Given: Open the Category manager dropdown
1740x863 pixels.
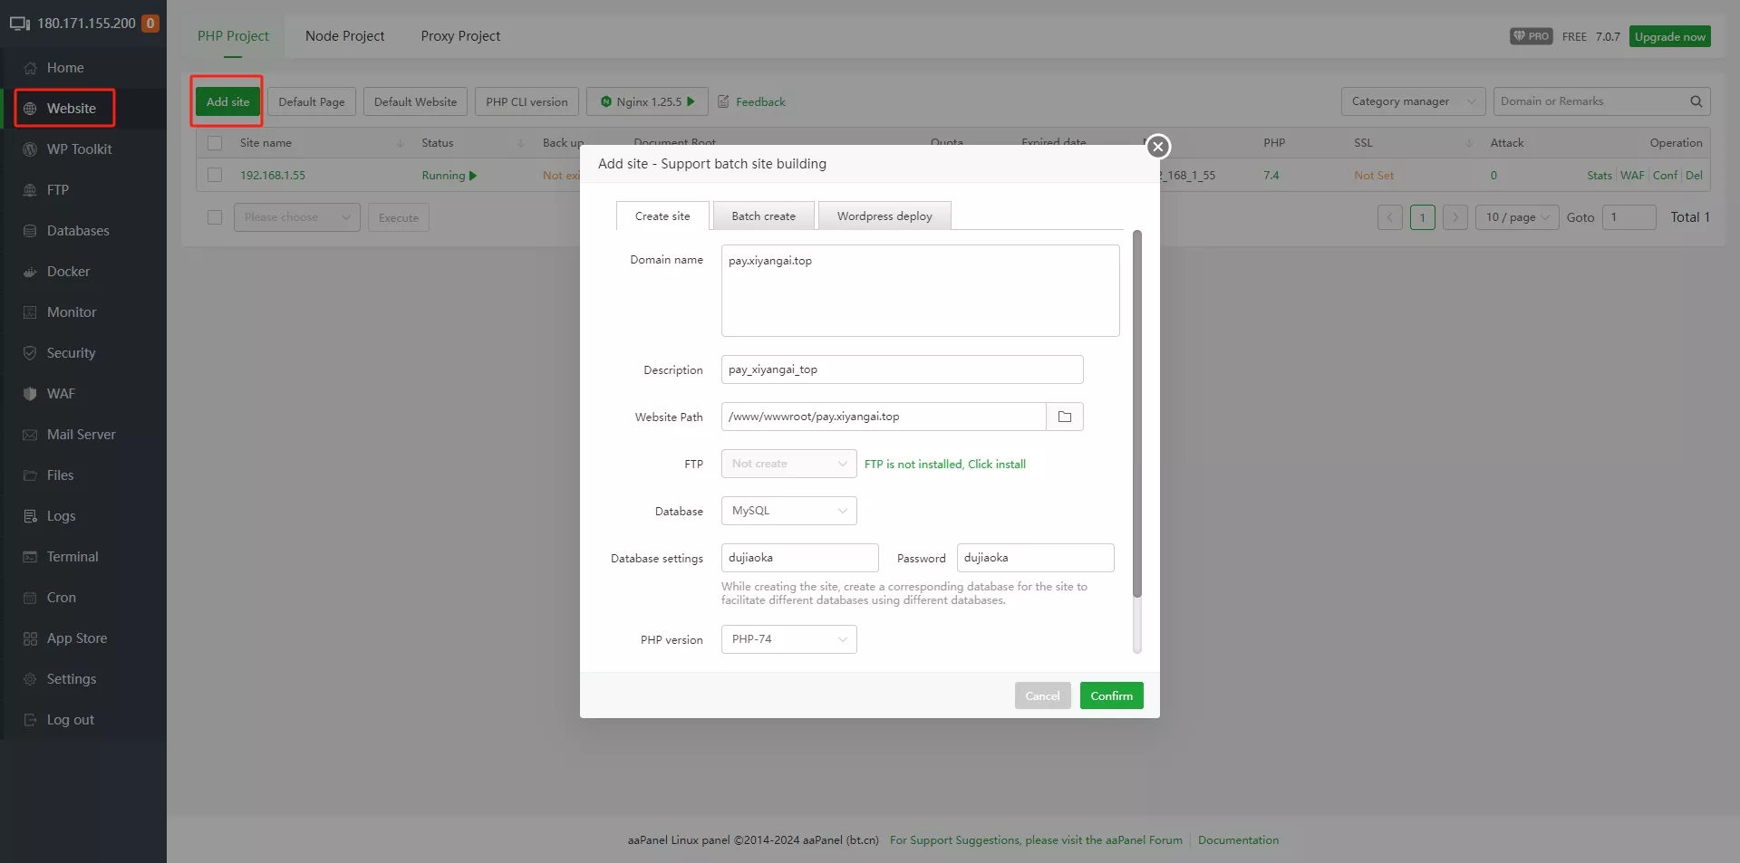Looking at the screenshot, I should [x=1412, y=101].
